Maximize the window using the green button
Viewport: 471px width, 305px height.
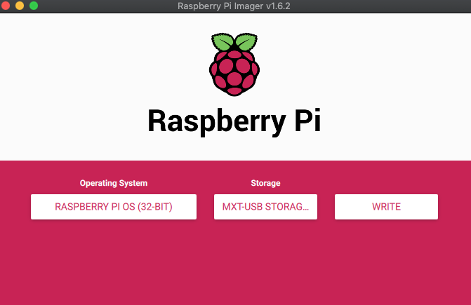34,6
